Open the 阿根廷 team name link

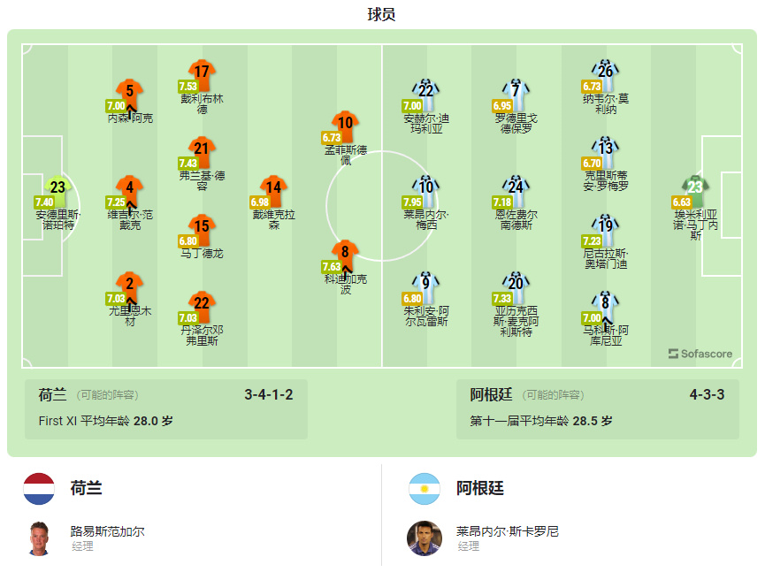[x=480, y=488]
